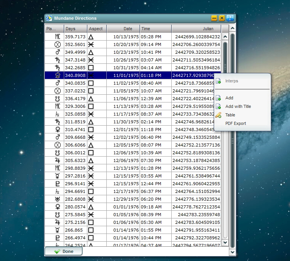The width and height of the screenshot is (290, 261).
Task: Choose Add with Title menu entry
Action: 238,106
